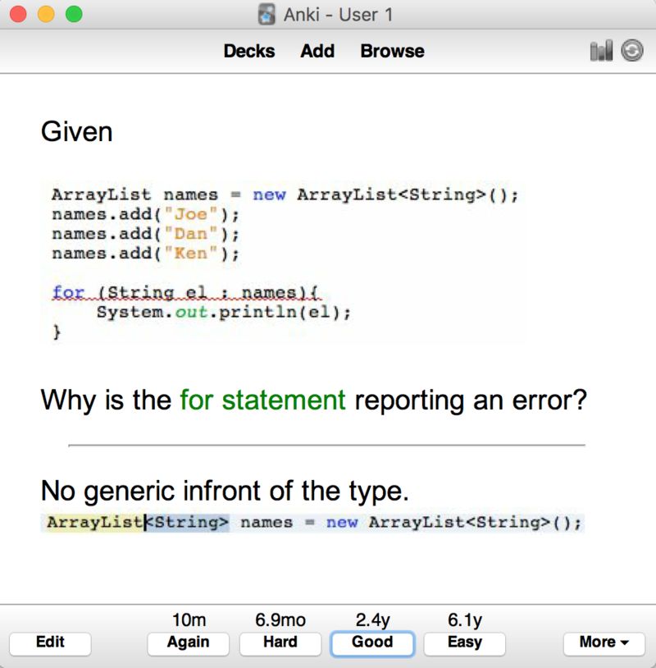Image resolution: width=656 pixels, height=668 pixels.
Task: Rate the card as Hard
Action: [x=280, y=643]
